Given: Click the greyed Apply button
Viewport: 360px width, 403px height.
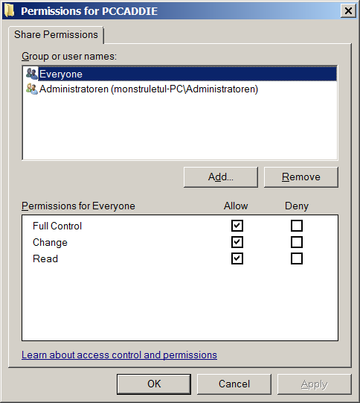Looking at the screenshot, I should 315,384.
